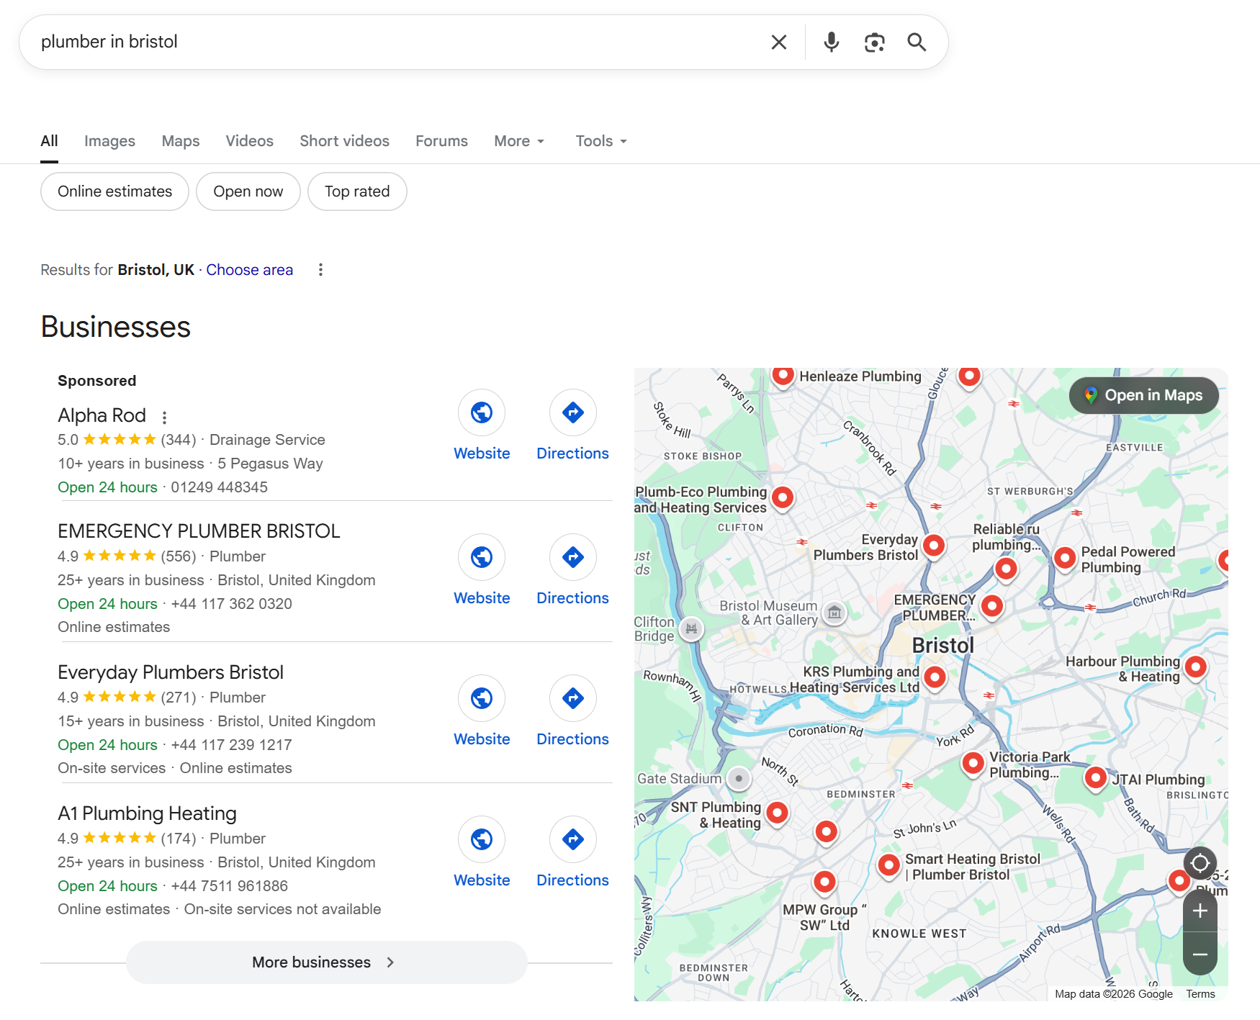This screenshot has width=1260, height=1020.
Task: Open the Forums tab
Action: pyautogui.click(x=441, y=141)
